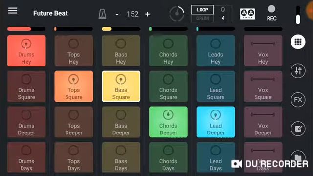Image resolution: width=313 pixels, height=176 pixels.
Task: Trigger the Lead Days pad
Action: pyautogui.click(x=216, y=157)
